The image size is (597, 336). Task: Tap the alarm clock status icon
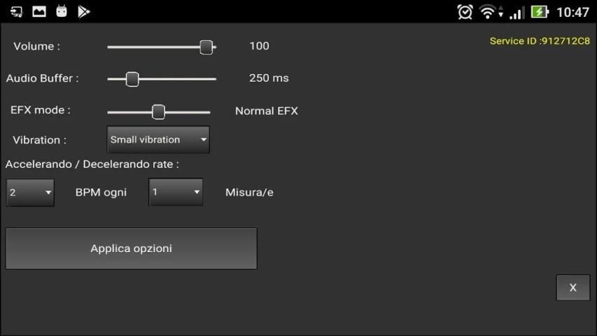pyautogui.click(x=465, y=12)
